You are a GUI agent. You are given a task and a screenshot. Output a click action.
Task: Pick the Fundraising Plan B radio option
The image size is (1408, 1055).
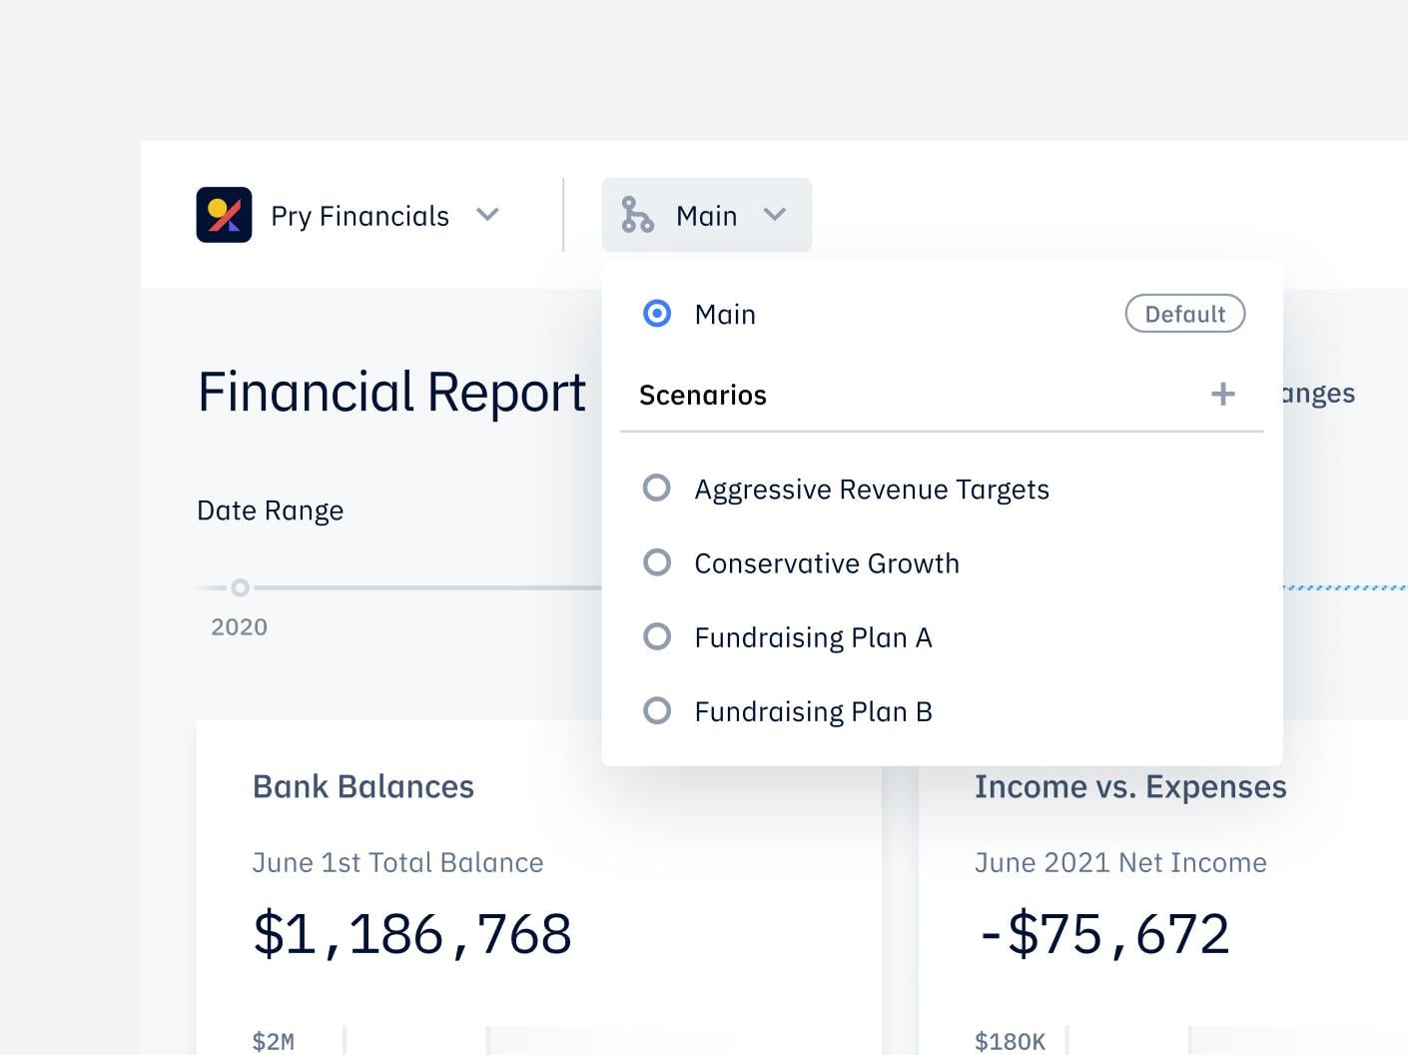(x=657, y=710)
